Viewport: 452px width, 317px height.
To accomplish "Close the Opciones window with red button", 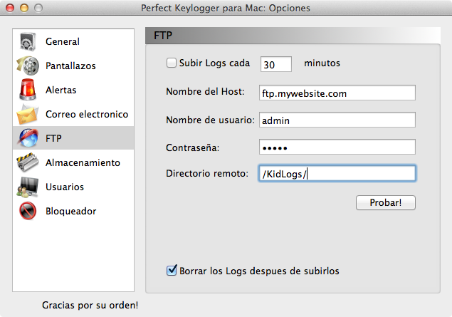I will pyautogui.click(x=10, y=8).
